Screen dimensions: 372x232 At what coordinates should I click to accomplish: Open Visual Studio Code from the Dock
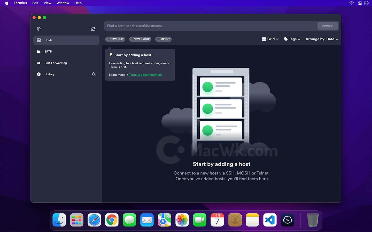[x=270, y=220]
